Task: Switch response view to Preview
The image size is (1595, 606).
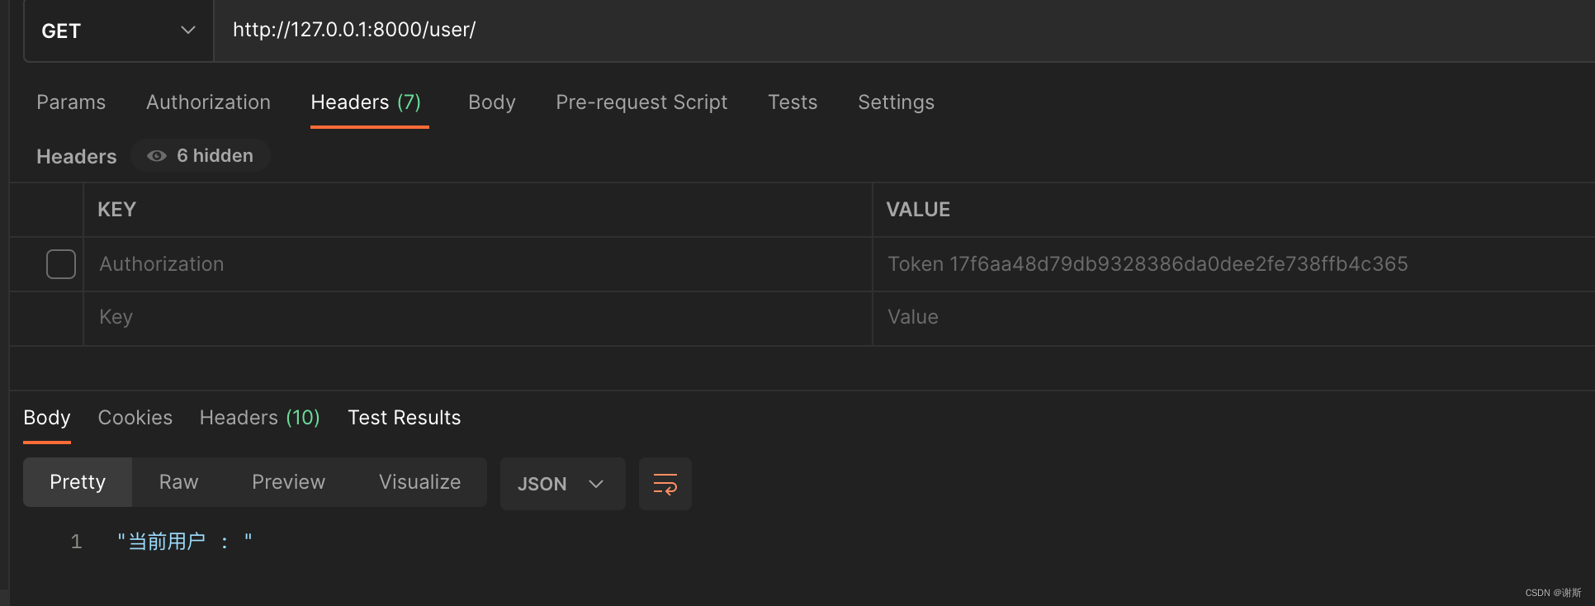Action: (288, 482)
